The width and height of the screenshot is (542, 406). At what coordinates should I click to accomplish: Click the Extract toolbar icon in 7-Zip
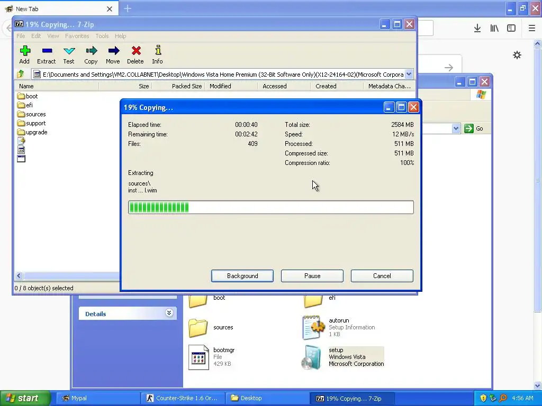(x=47, y=51)
